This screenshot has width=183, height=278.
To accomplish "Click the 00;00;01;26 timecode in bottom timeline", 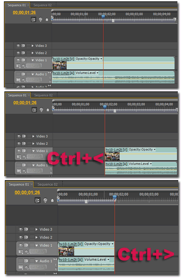I will tap(27, 192).
